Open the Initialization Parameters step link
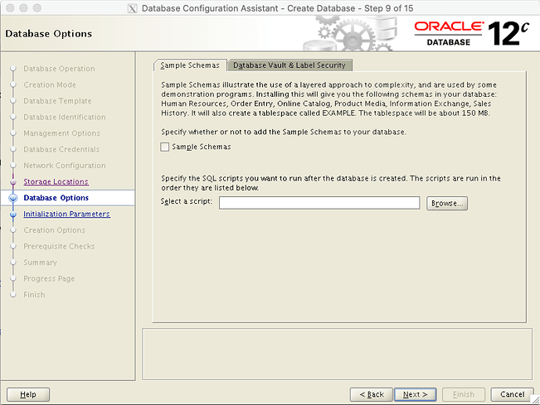This screenshot has width=540, height=405. (x=66, y=214)
